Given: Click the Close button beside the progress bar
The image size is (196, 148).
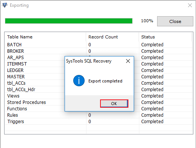Looking at the screenshot, I should (x=175, y=21).
